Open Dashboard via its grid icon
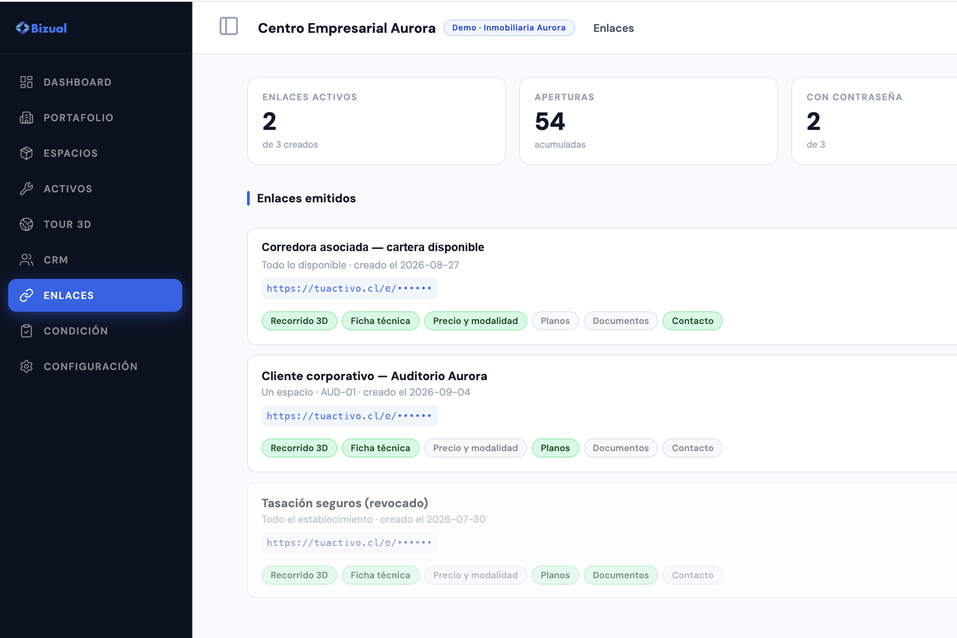The width and height of the screenshot is (957, 638). [26, 82]
